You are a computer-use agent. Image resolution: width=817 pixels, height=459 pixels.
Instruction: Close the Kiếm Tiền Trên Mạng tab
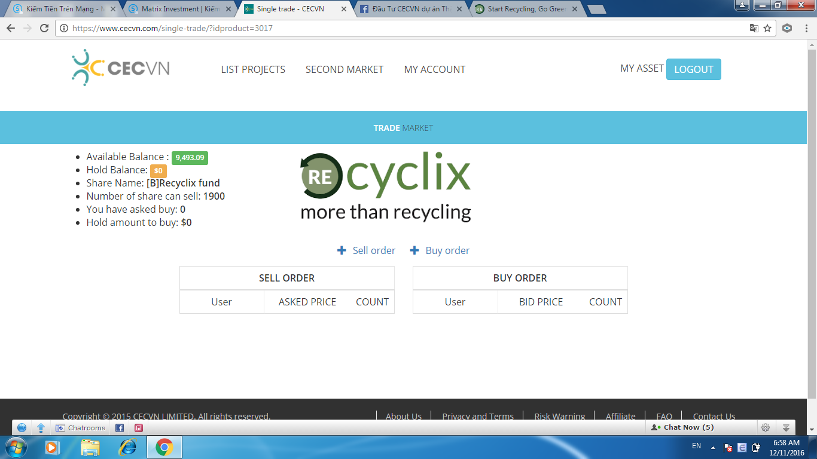click(114, 9)
